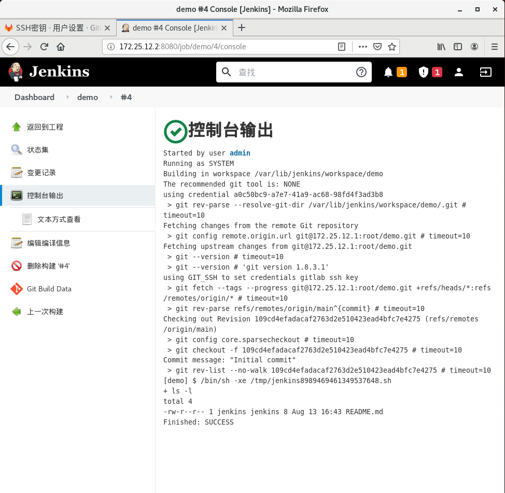The image size is (505, 493).
Task: Open security warnings shield icon
Action: coord(423,72)
